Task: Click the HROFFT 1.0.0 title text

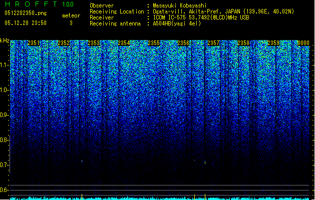Action: click(39, 4)
